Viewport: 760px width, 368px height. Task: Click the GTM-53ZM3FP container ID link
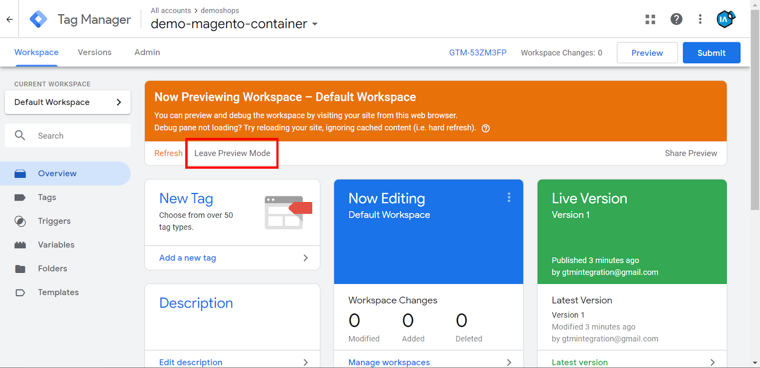point(478,53)
